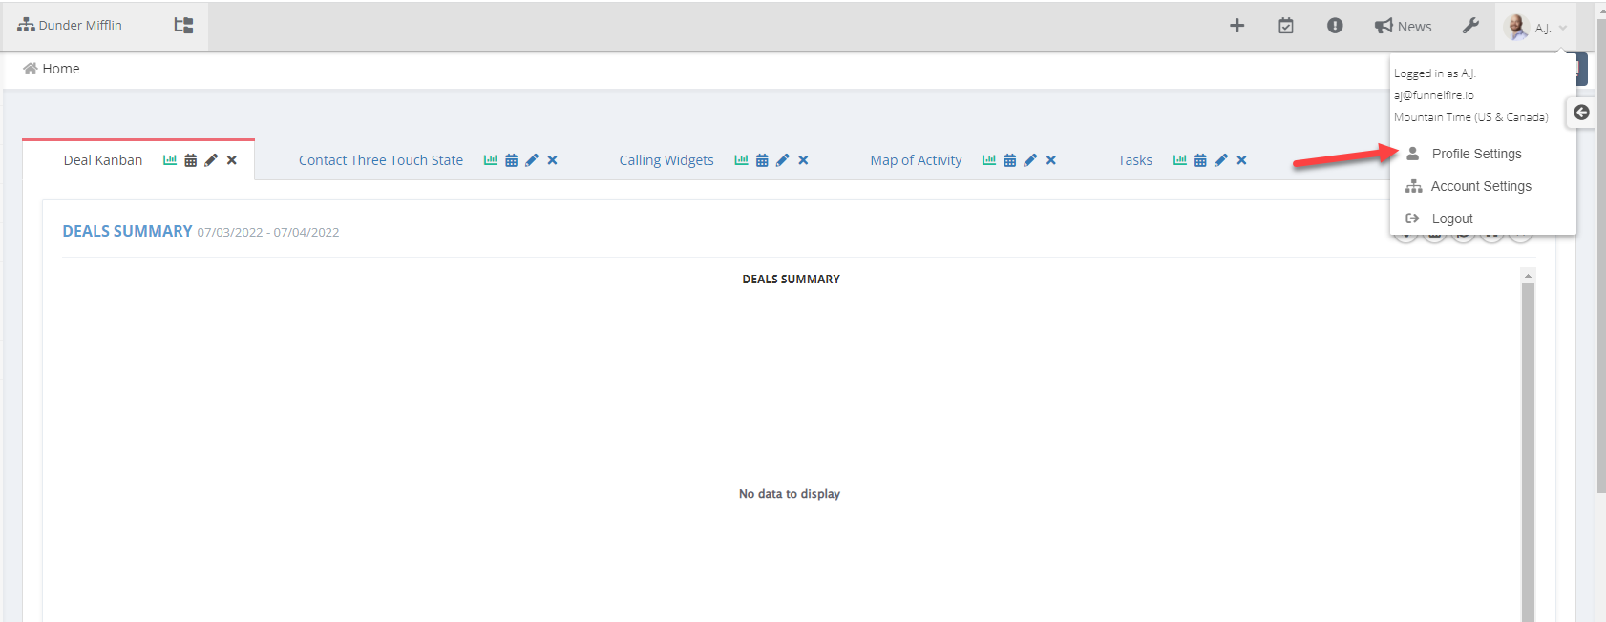The height and width of the screenshot is (622, 1606).
Task: Close the Calling Widgets tab
Action: pos(804,160)
